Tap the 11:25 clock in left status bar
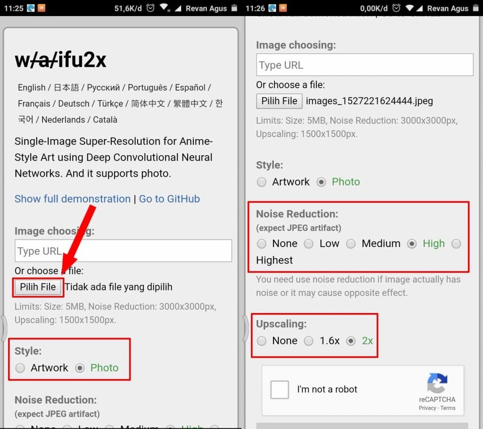The height and width of the screenshot is (429, 483). click(x=14, y=8)
